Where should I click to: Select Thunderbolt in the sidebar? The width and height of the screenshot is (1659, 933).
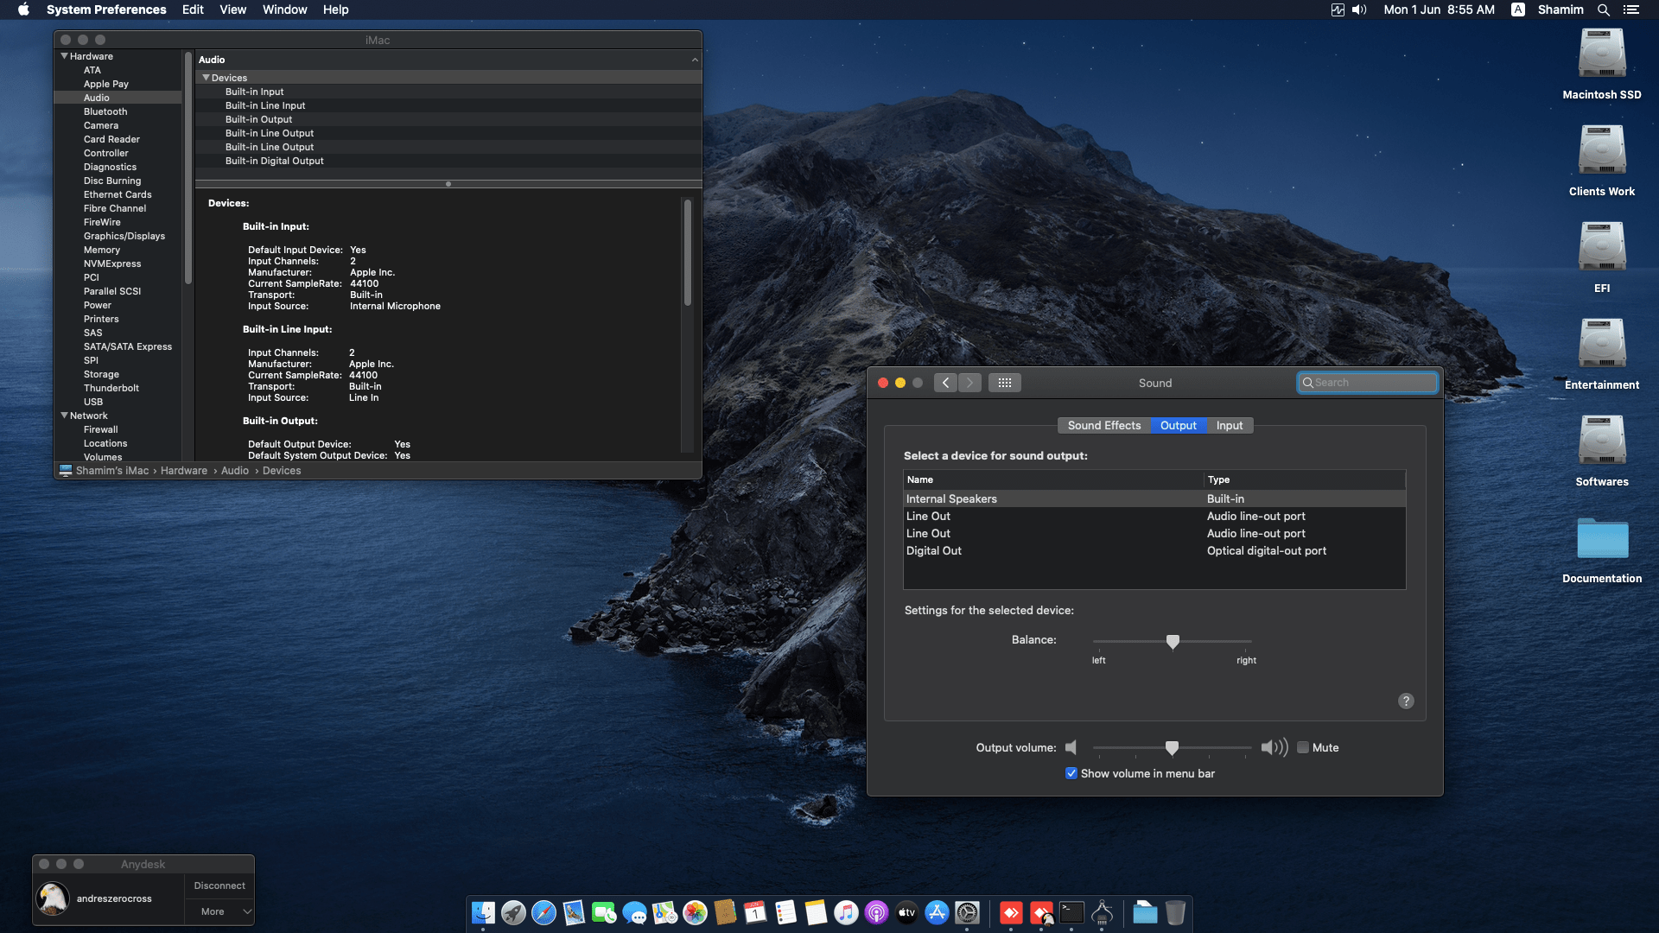[111, 388]
